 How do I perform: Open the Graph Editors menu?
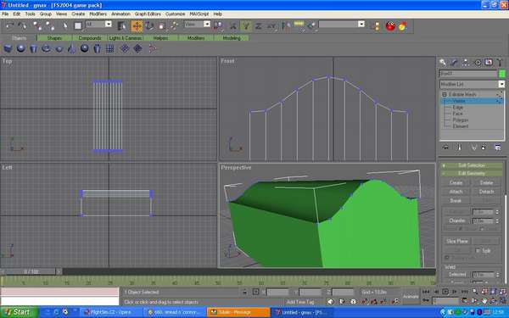coord(148,14)
